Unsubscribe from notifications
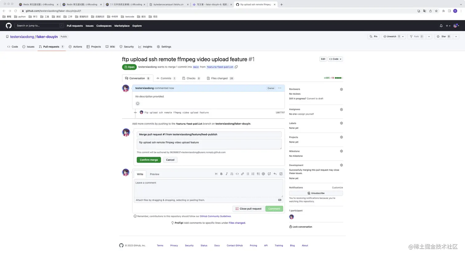465x257 pixels. 316,193
